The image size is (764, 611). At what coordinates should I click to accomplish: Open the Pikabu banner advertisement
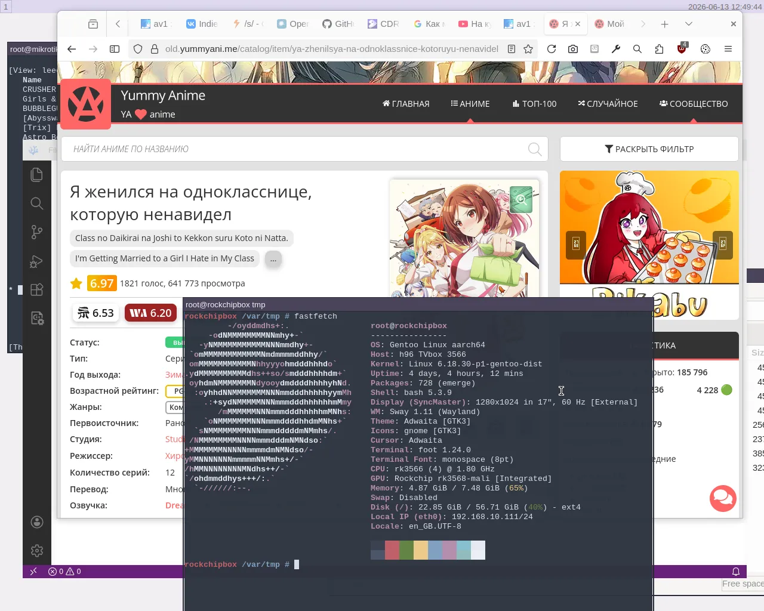(x=649, y=245)
